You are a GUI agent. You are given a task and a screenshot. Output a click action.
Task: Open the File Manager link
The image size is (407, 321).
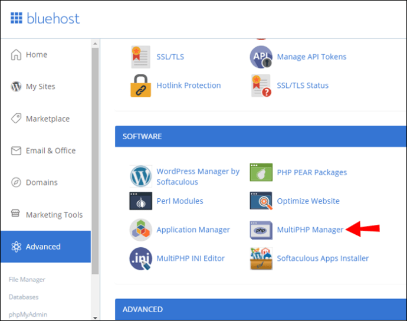pos(27,280)
